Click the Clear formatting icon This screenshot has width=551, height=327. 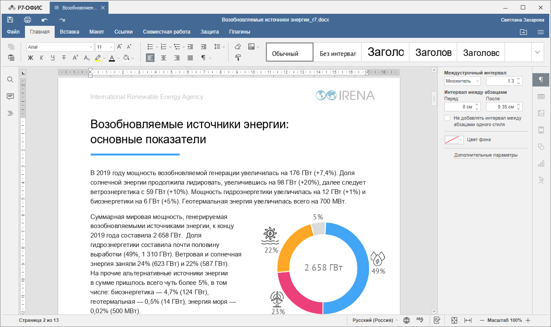point(237,46)
